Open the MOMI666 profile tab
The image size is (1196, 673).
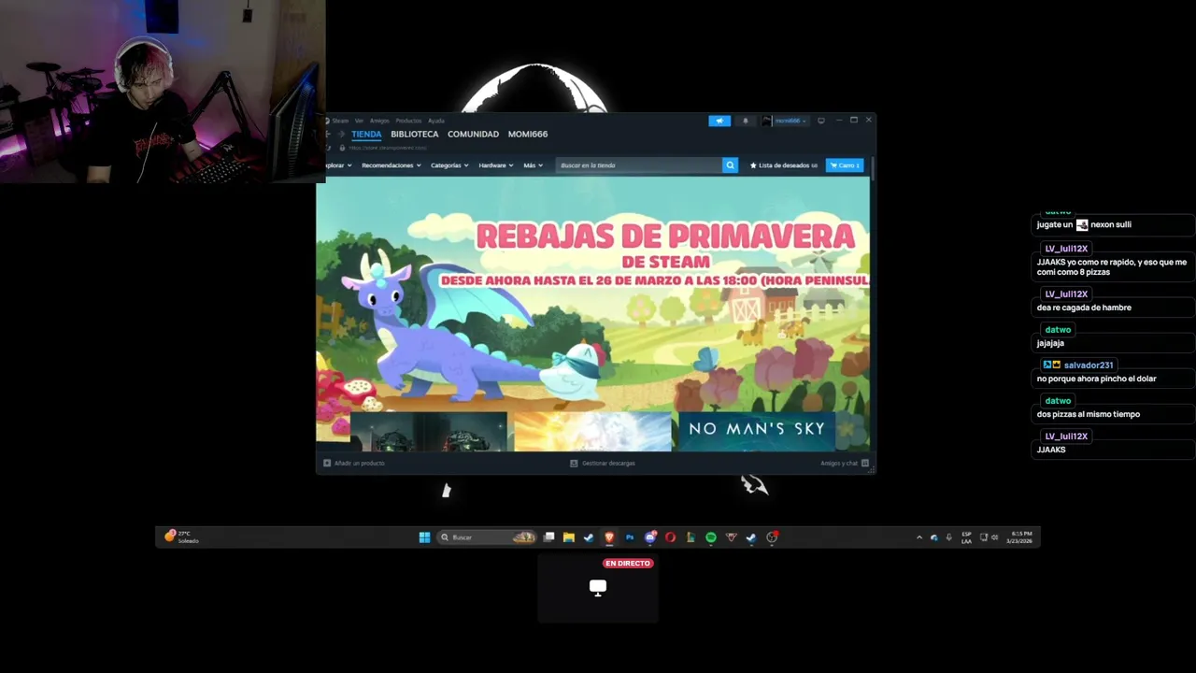pos(528,134)
